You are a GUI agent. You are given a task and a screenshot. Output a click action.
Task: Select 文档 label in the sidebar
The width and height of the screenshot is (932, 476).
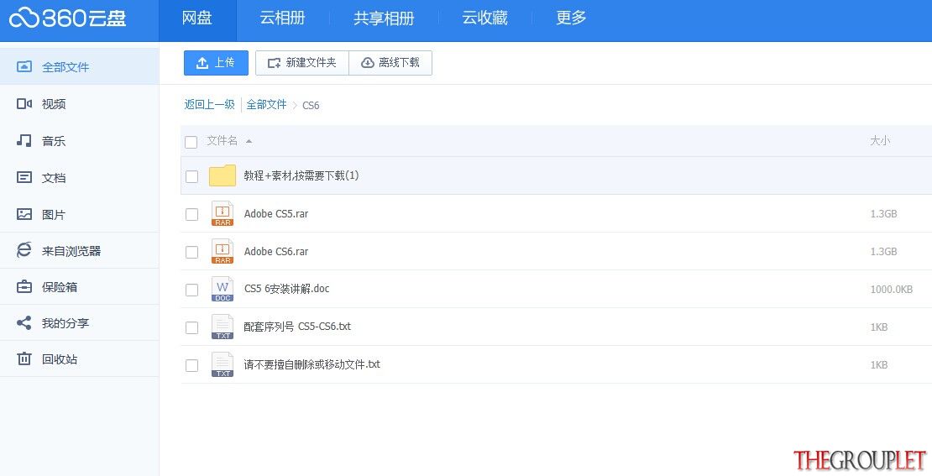click(x=54, y=178)
